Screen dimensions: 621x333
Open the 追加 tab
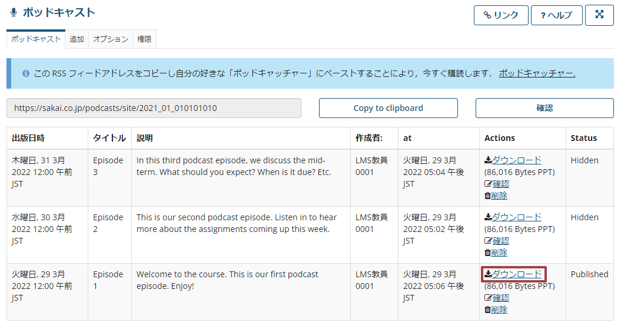pos(77,39)
